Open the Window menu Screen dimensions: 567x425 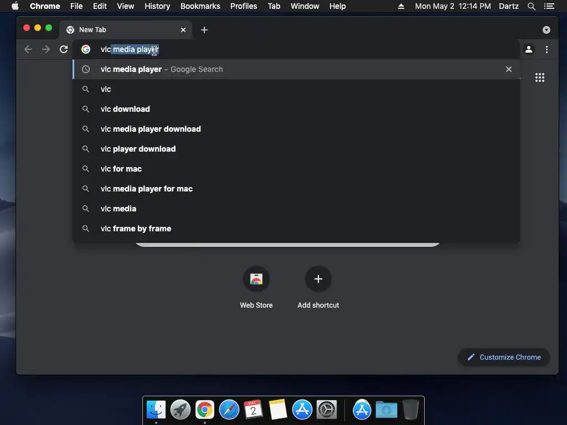(305, 6)
